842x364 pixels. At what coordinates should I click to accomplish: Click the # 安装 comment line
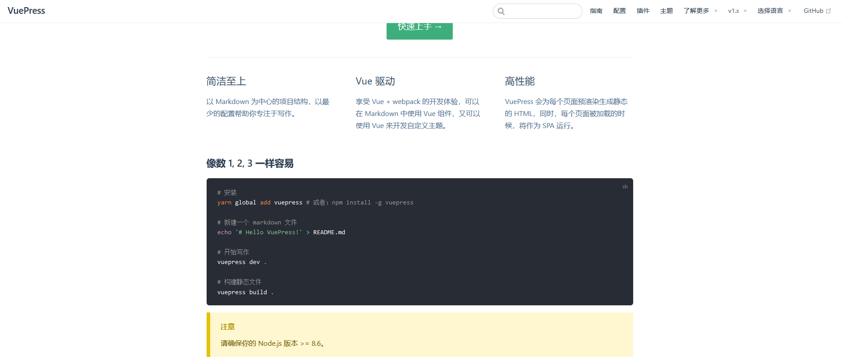click(227, 192)
